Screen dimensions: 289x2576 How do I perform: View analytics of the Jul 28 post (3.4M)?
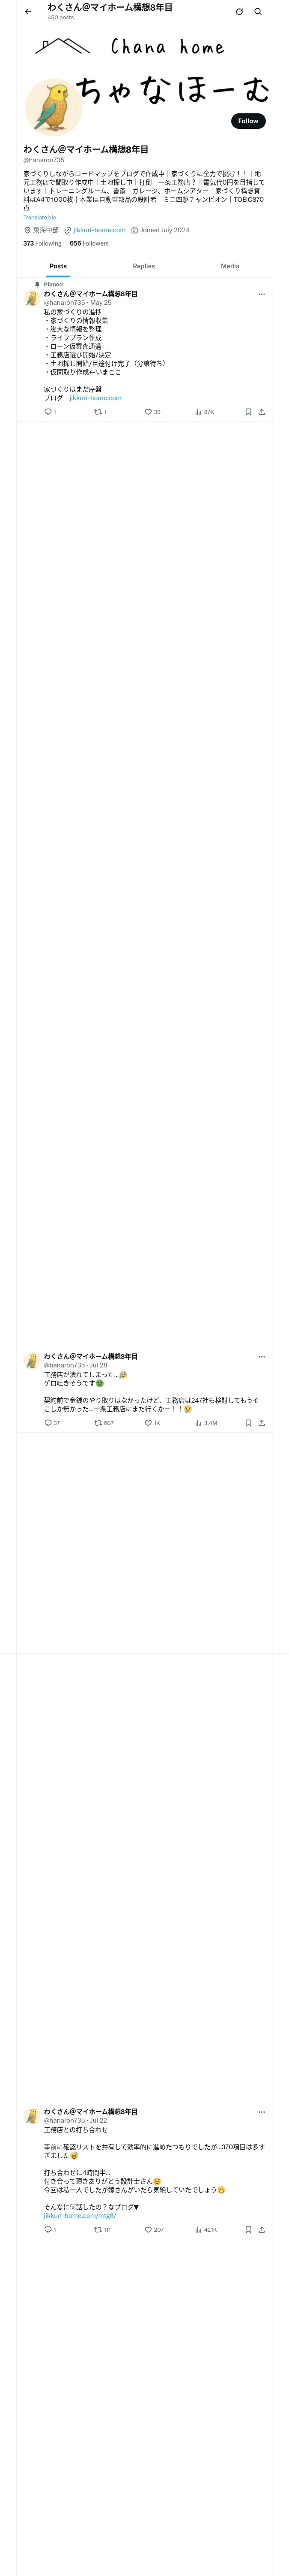point(205,1423)
